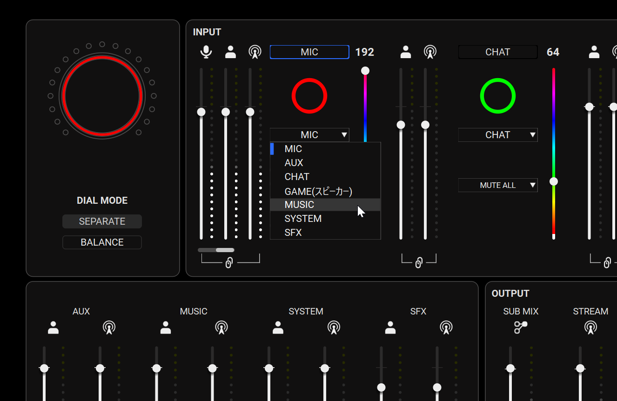This screenshot has height=401, width=617.
Task: Click the large red dial knob
Action: [x=102, y=96]
